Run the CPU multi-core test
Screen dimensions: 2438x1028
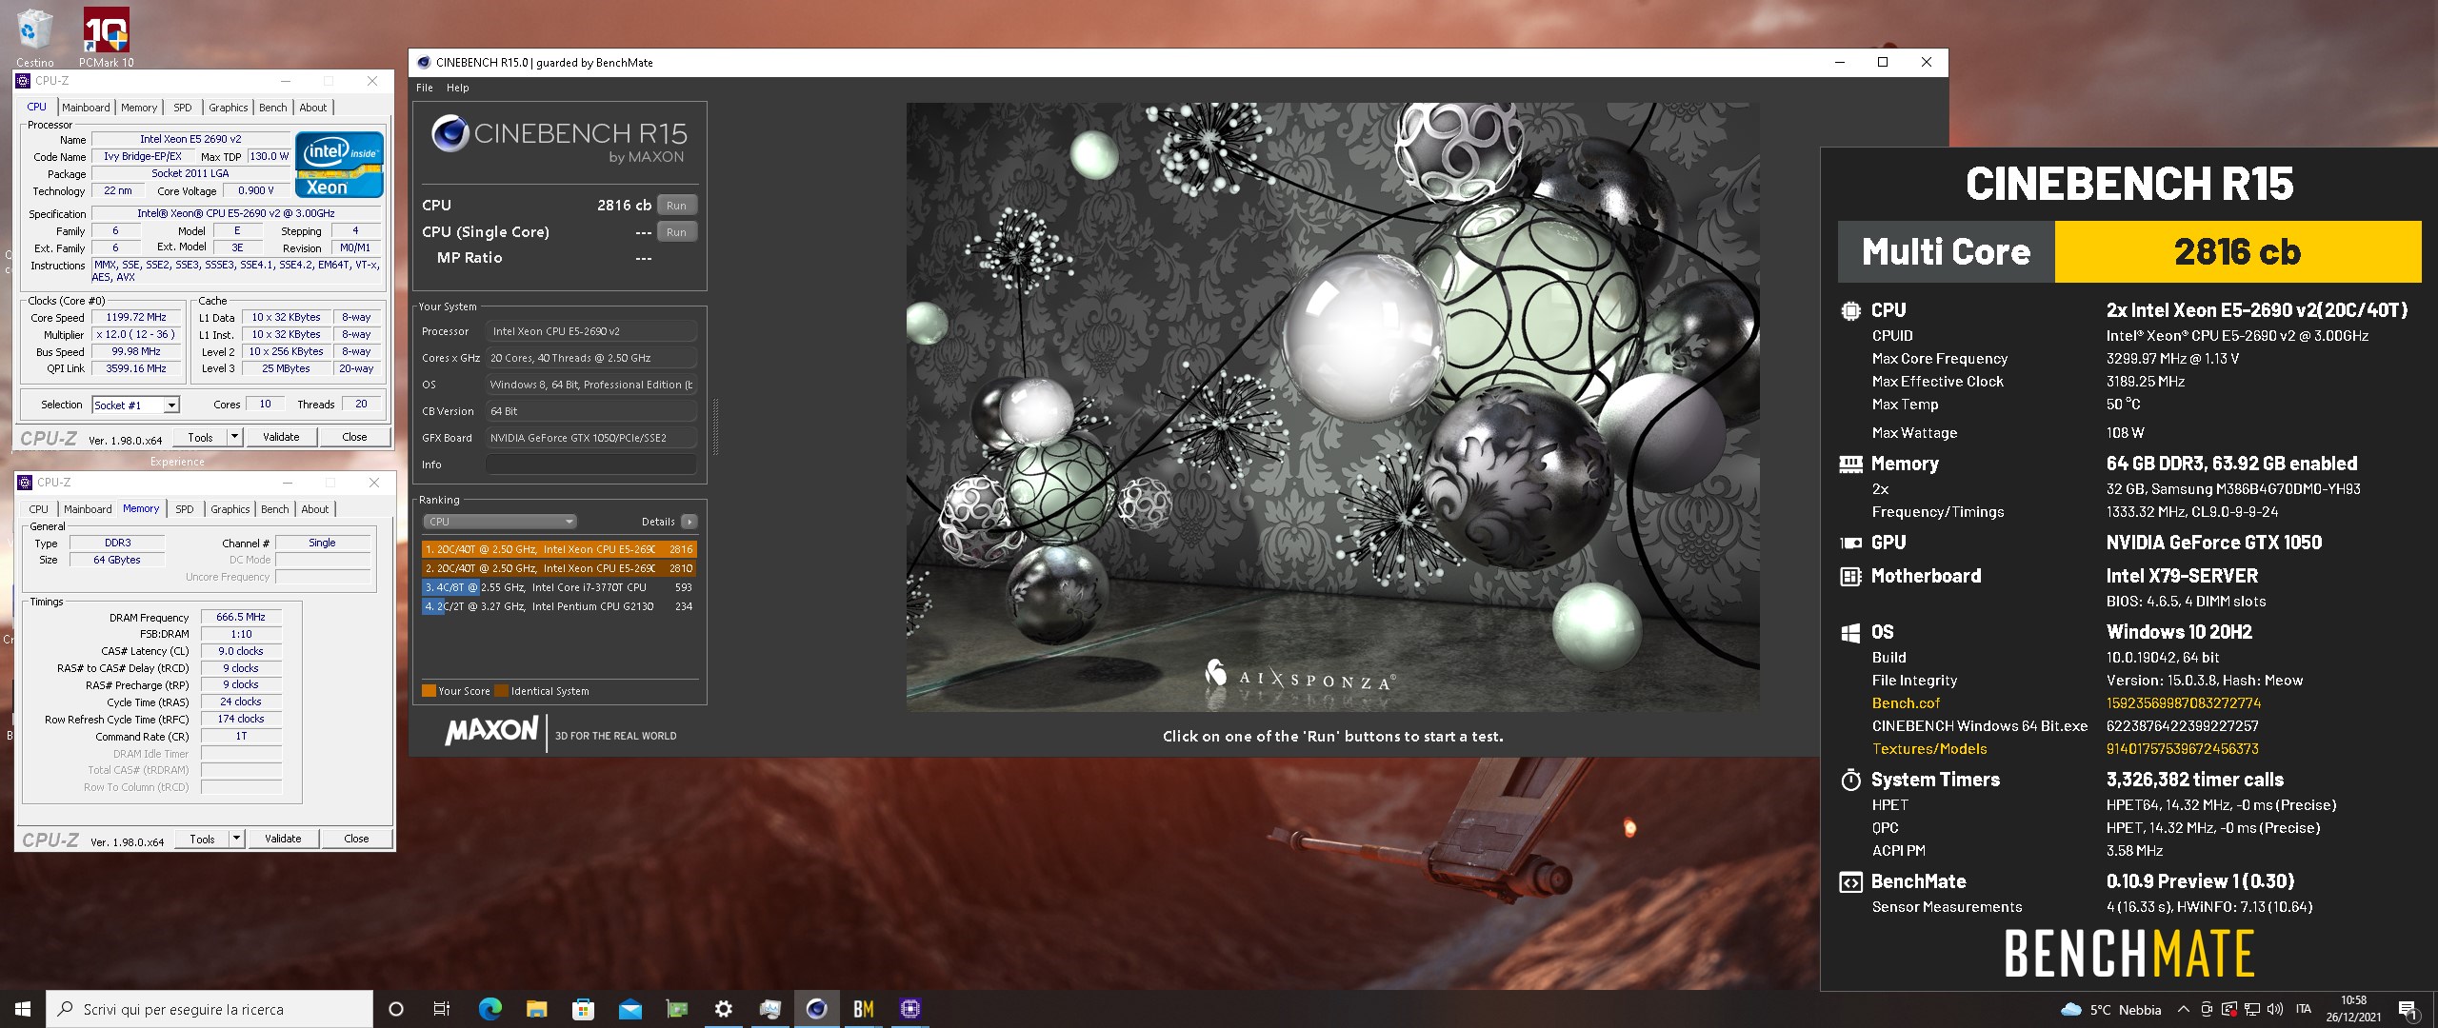pyautogui.click(x=676, y=206)
